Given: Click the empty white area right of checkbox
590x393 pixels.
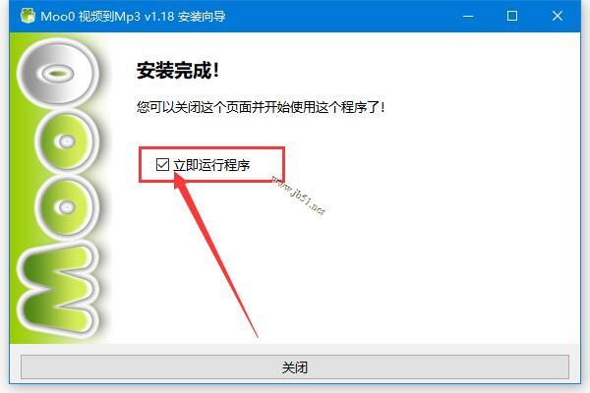Looking at the screenshot, I should pyautogui.click(x=414, y=165).
